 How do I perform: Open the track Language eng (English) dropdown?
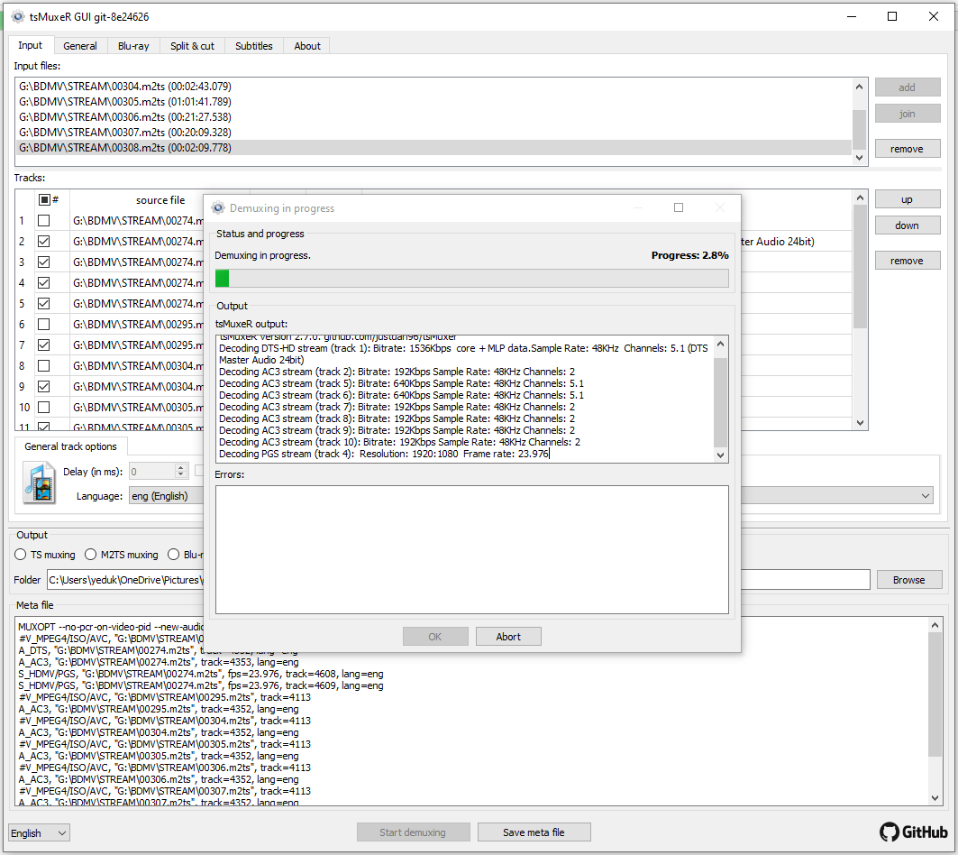coord(166,496)
